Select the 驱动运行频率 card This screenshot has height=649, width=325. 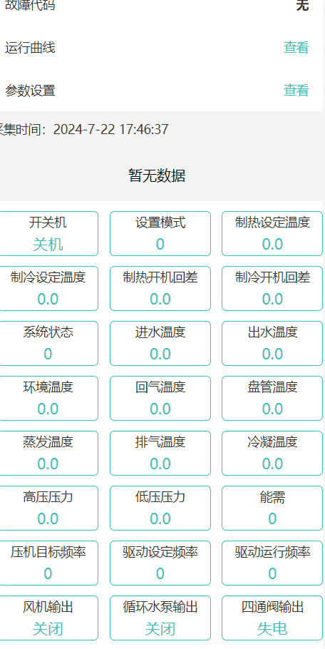pyautogui.click(x=272, y=563)
